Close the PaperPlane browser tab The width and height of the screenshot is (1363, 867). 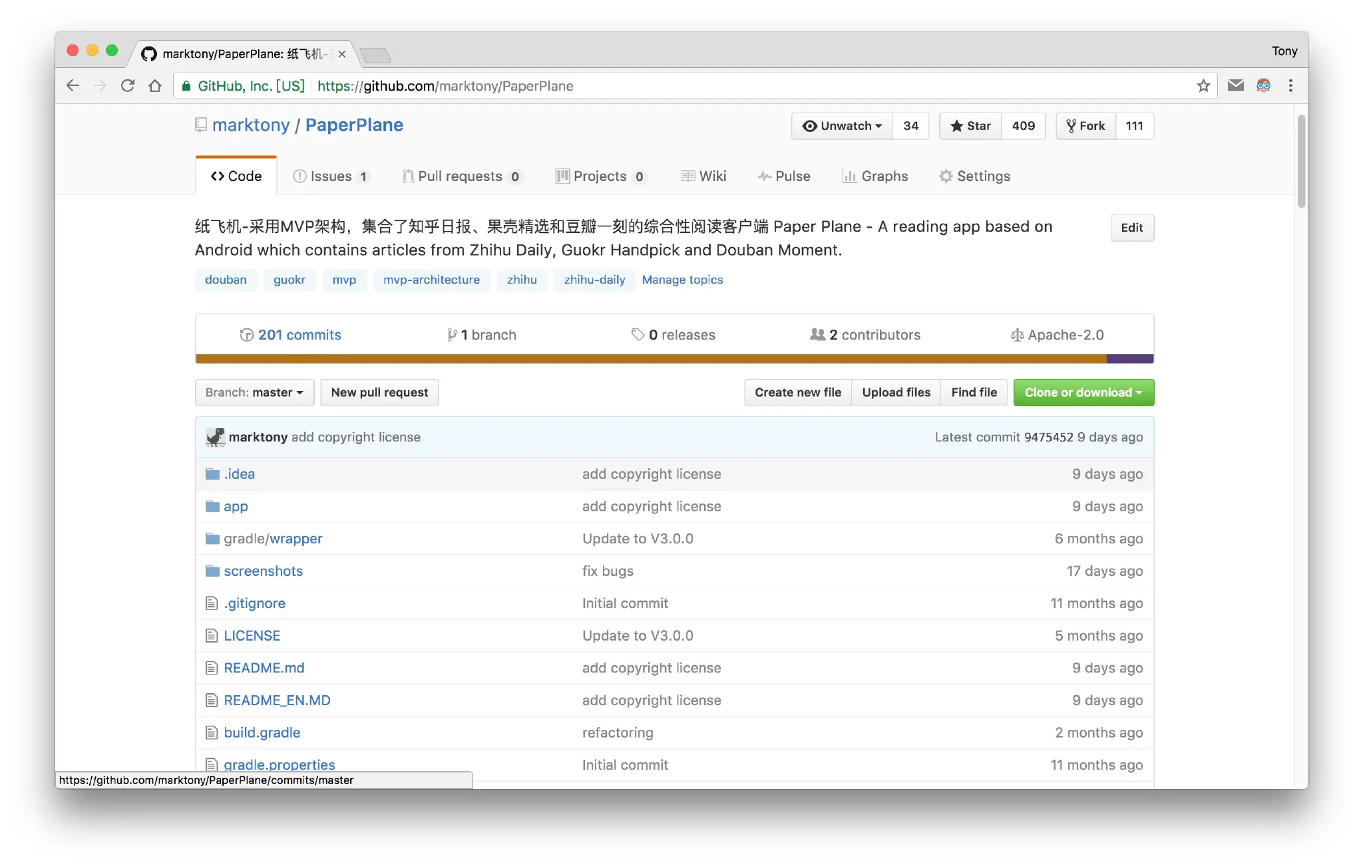click(342, 54)
